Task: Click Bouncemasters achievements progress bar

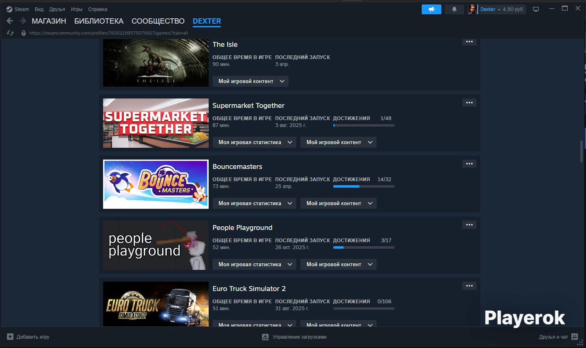Action: 364,186
